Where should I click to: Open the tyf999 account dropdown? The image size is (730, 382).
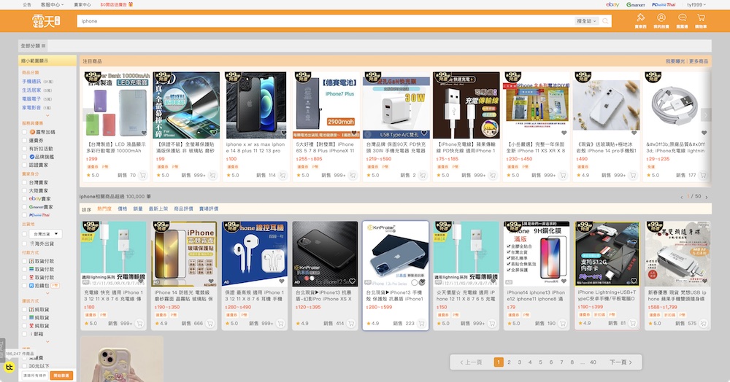(696, 4)
